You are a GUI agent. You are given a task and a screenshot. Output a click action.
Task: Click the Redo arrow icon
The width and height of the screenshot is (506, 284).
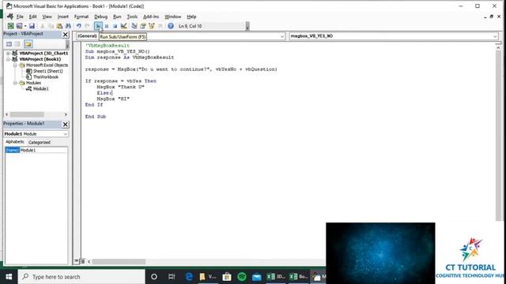coord(87,26)
